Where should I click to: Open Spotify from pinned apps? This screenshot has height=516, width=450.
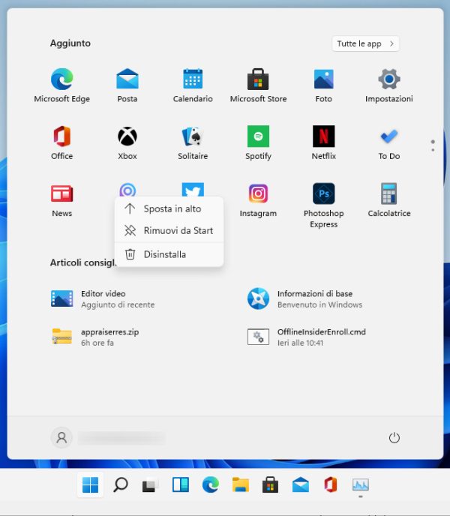[258, 142]
